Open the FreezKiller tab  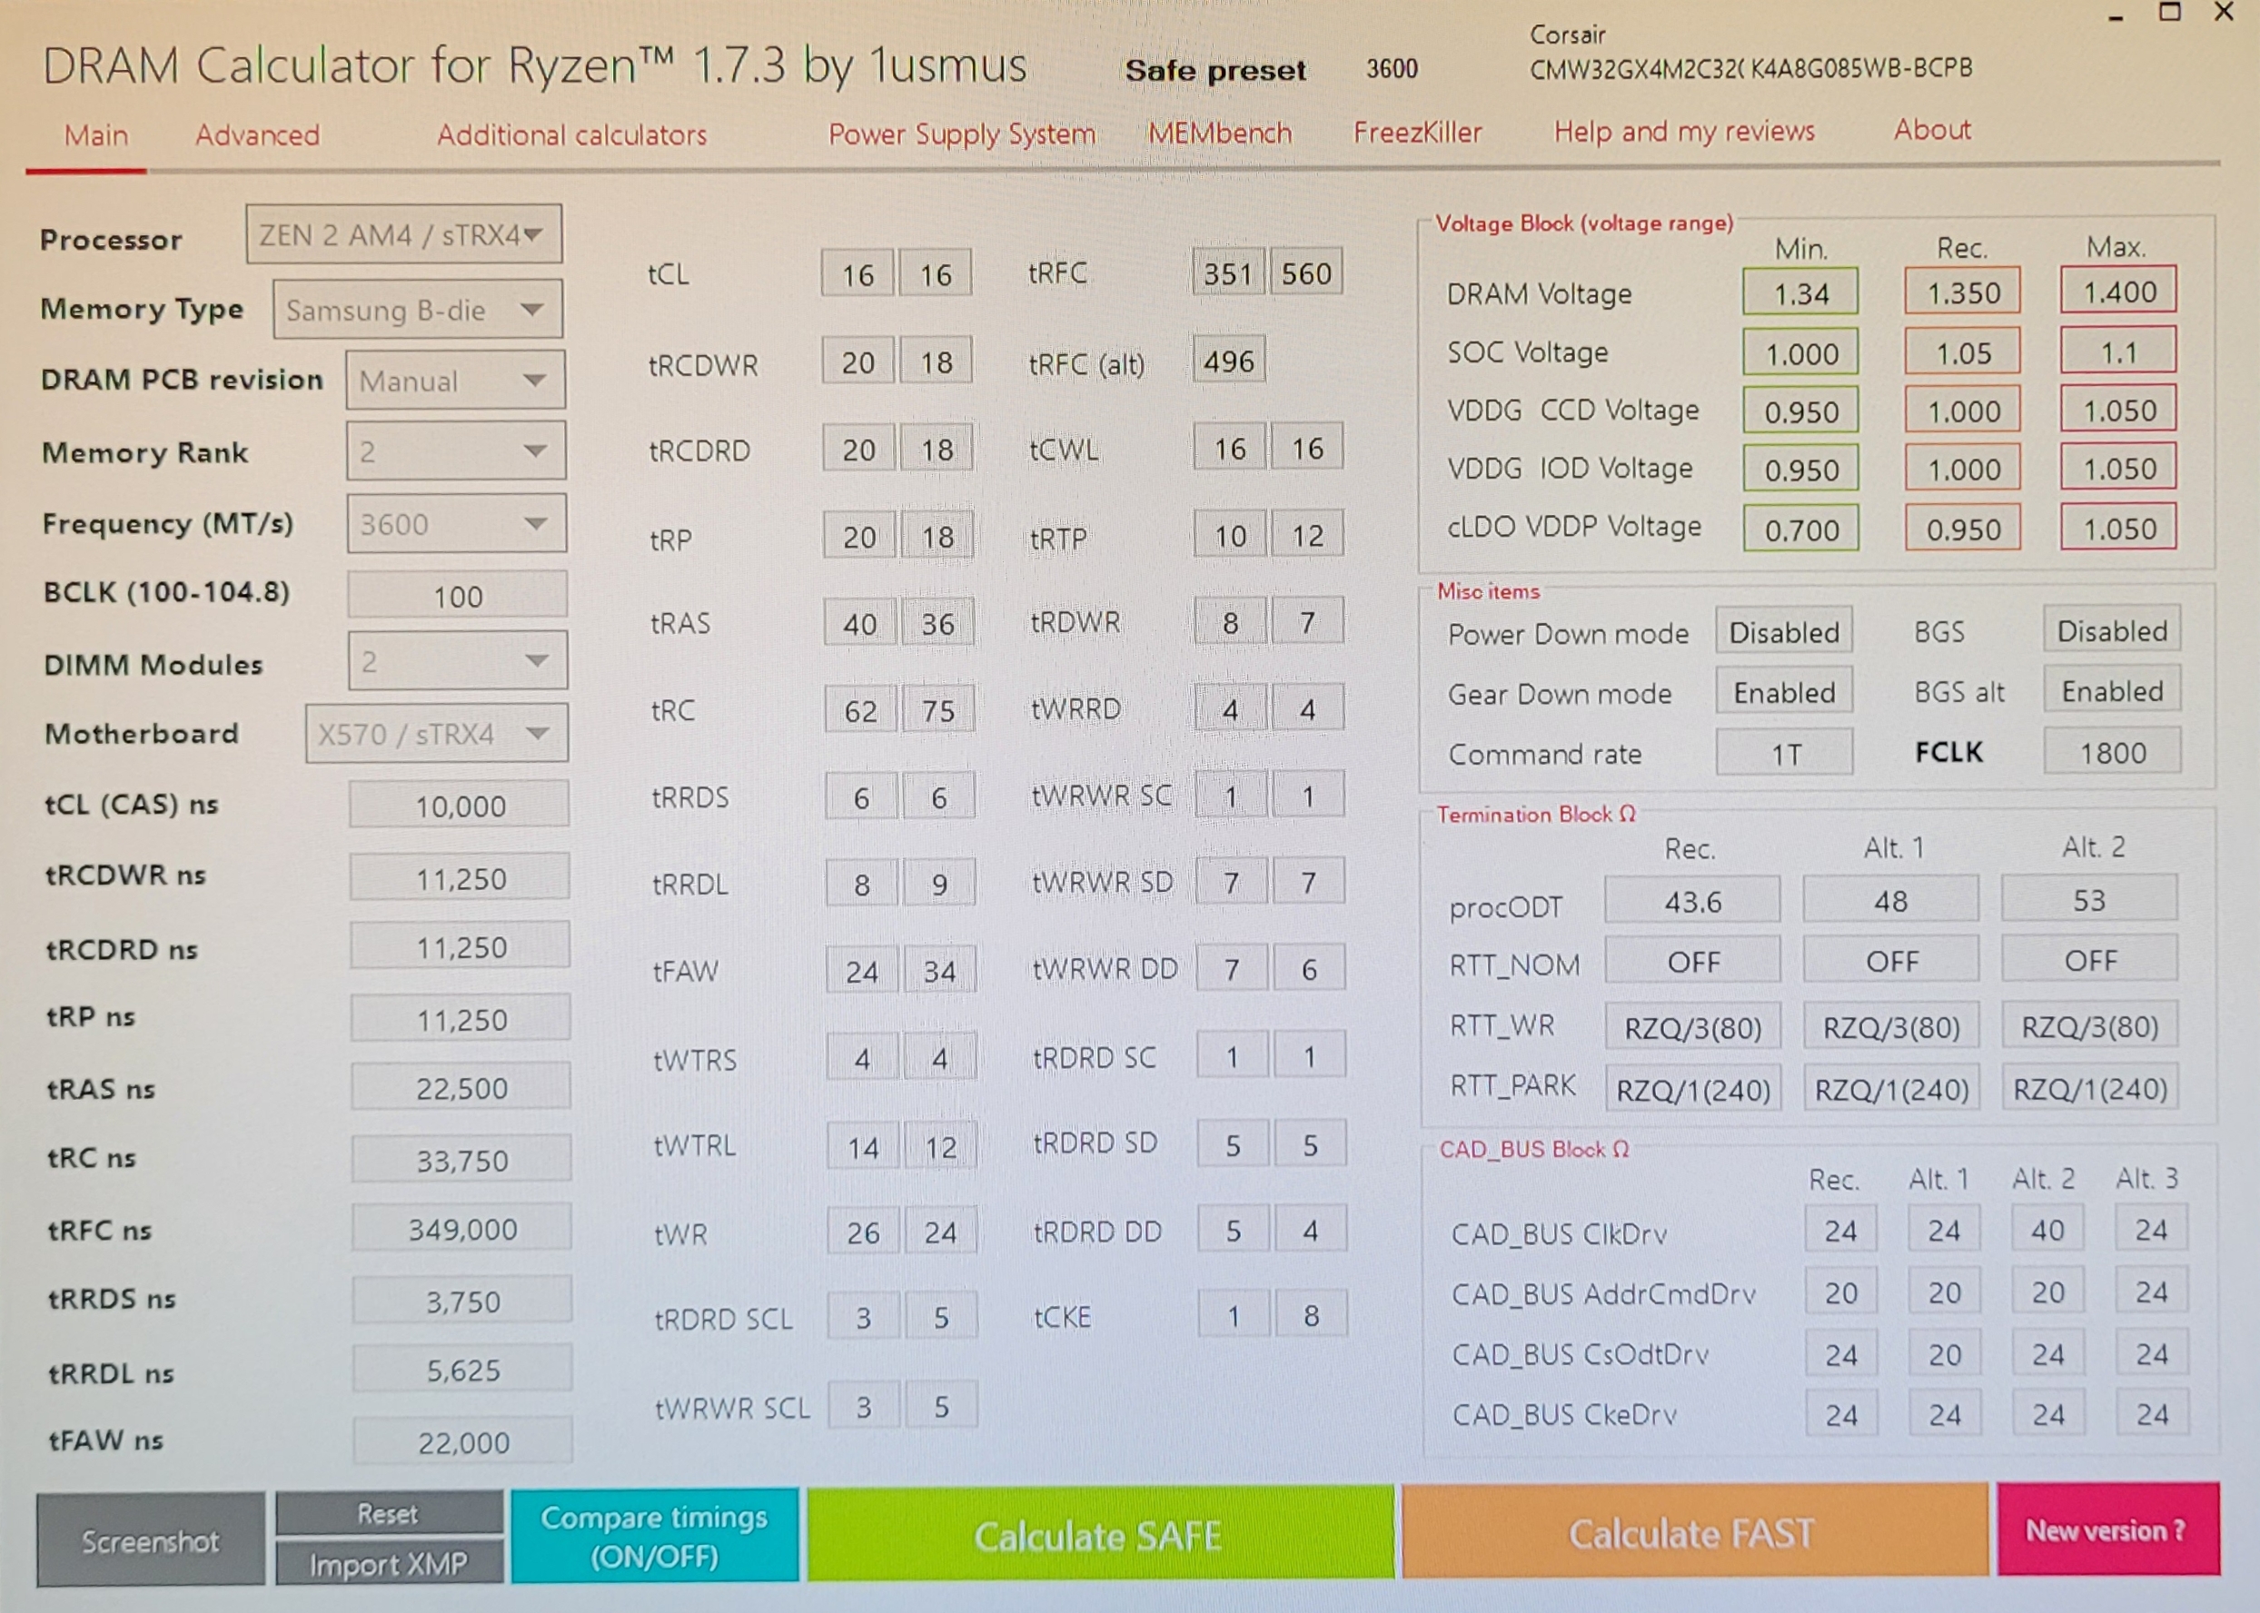click(x=1417, y=132)
